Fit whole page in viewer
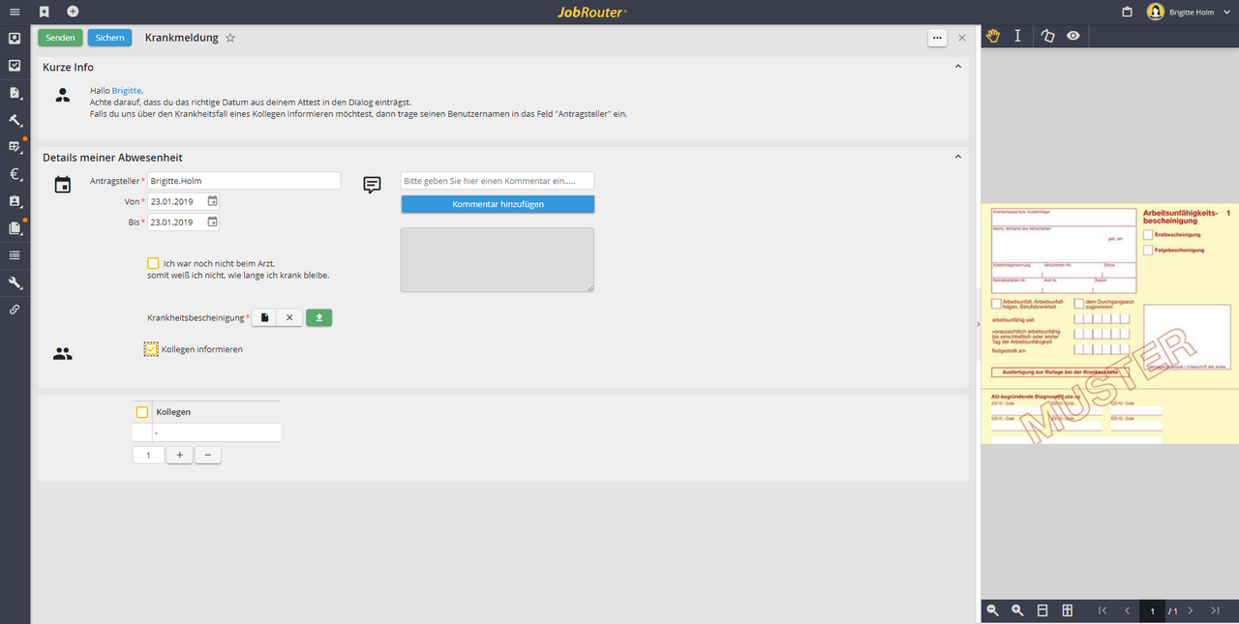The image size is (1239, 624). point(1068,610)
